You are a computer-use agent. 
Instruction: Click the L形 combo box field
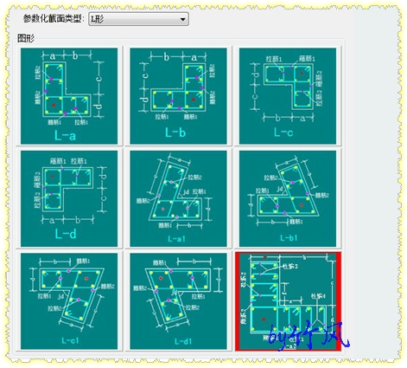(x=138, y=19)
